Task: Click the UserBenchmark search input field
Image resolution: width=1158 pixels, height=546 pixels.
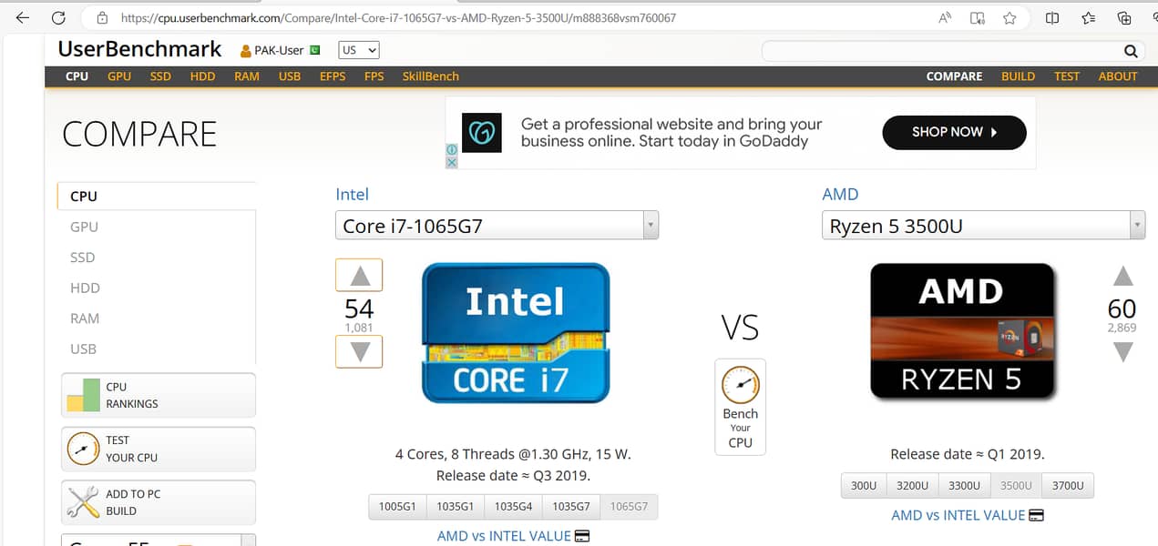Action: (x=938, y=51)
